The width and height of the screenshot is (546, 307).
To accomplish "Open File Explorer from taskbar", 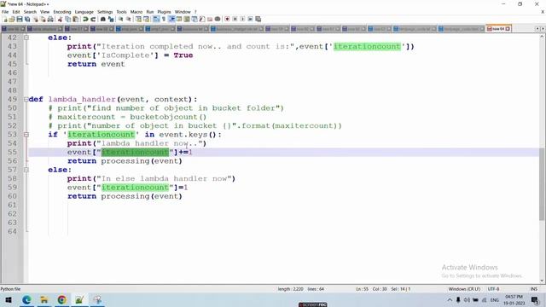I will pos(44,299).
